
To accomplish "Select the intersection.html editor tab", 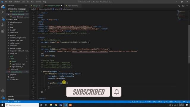I will pos(53,6).
